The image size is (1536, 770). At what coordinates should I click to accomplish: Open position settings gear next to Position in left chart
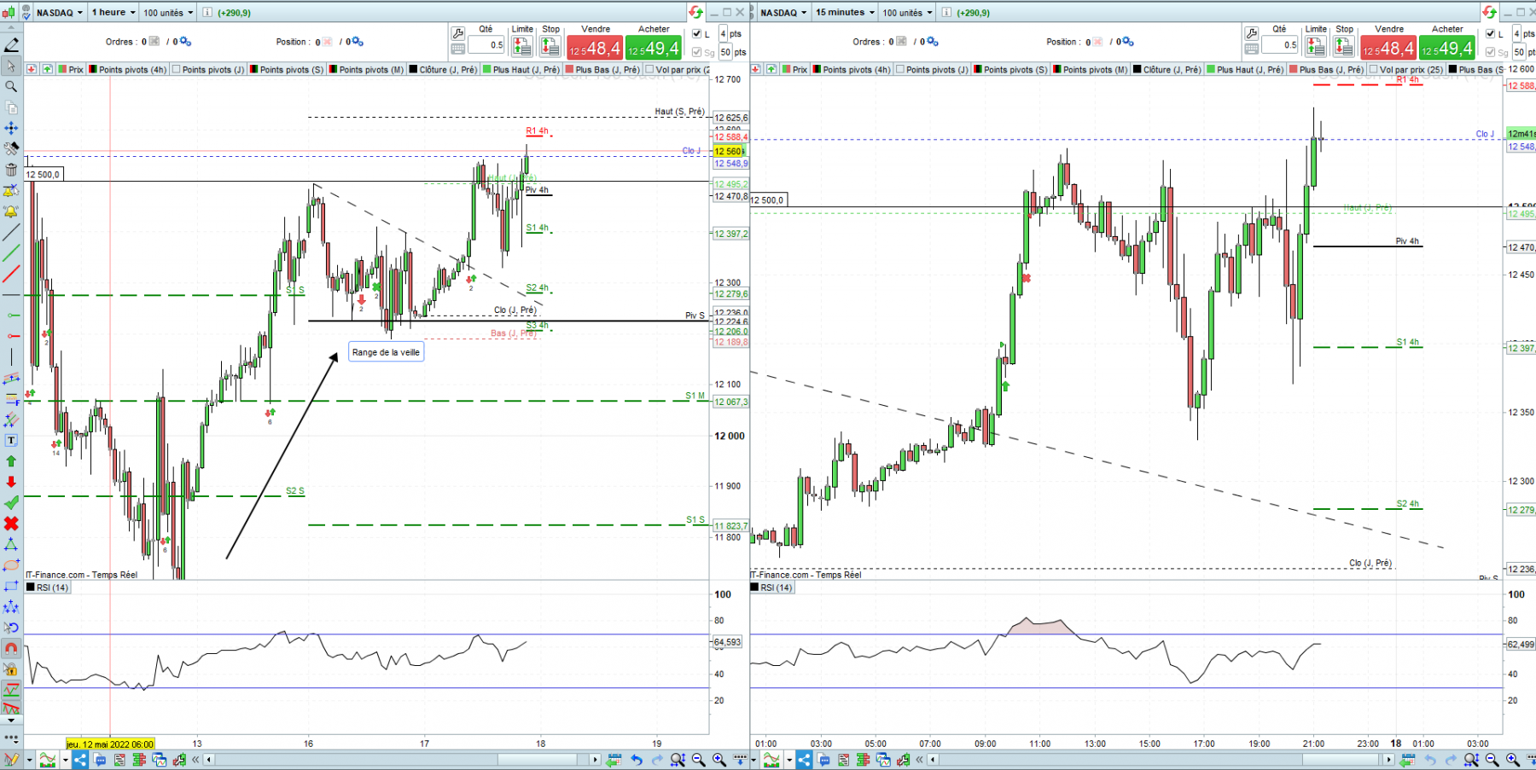357,42
